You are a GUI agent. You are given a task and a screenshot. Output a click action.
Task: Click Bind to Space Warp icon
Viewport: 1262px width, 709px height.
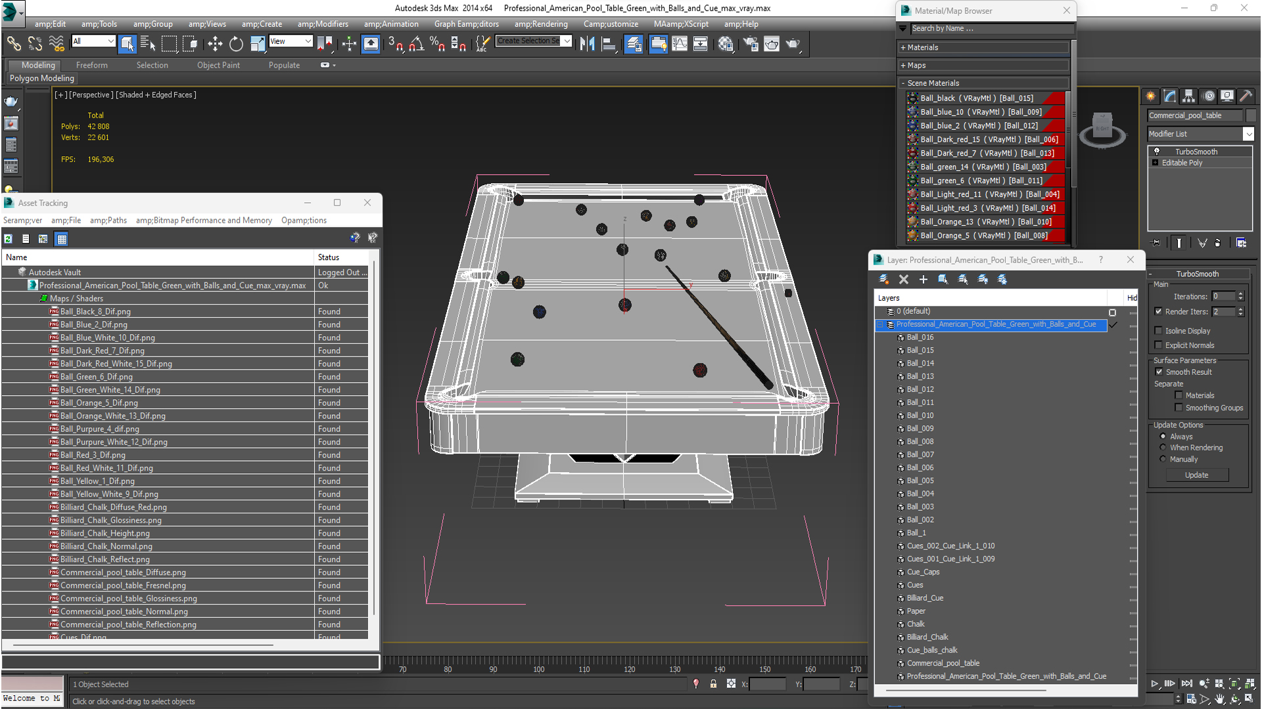click(x=57, y=43)
